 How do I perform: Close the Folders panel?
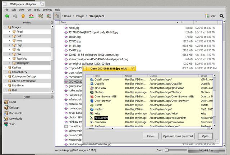(x=52, y=22)
